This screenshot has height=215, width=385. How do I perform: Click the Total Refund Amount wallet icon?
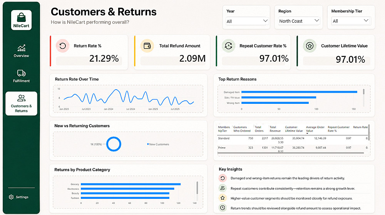click(x=147, y=46)
